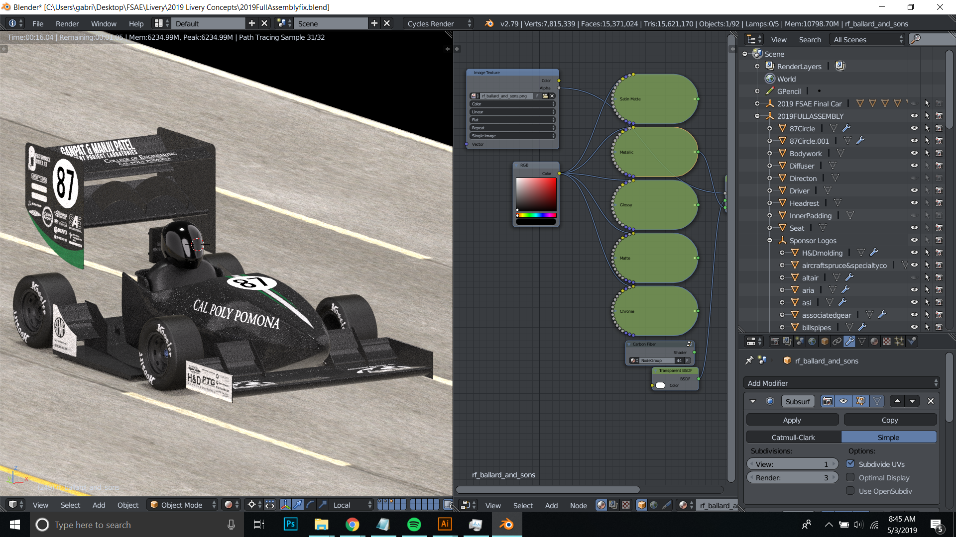Screen dimensions: 956x537
Task: Move the Subsurf modifier down
Action: 912,401
